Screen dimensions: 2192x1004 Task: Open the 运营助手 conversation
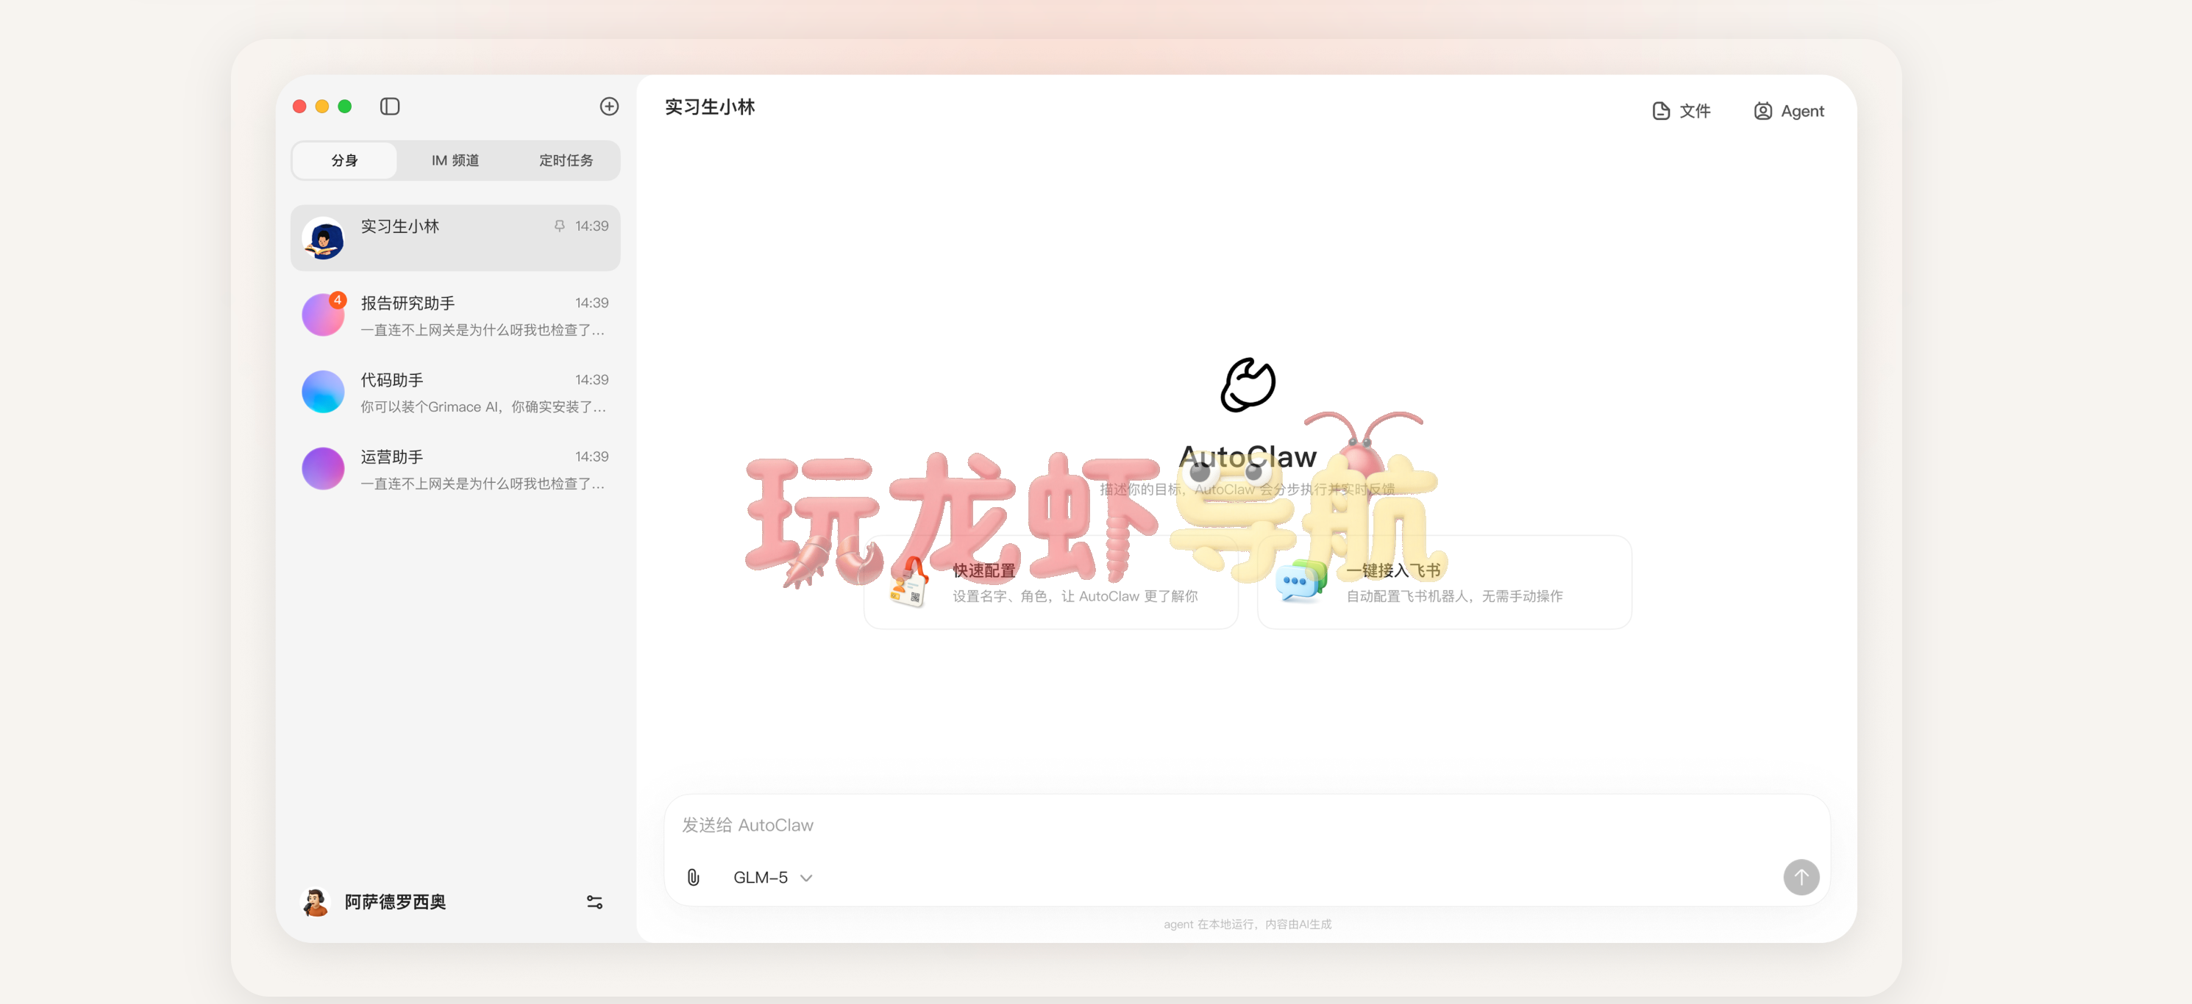point(455,469)
